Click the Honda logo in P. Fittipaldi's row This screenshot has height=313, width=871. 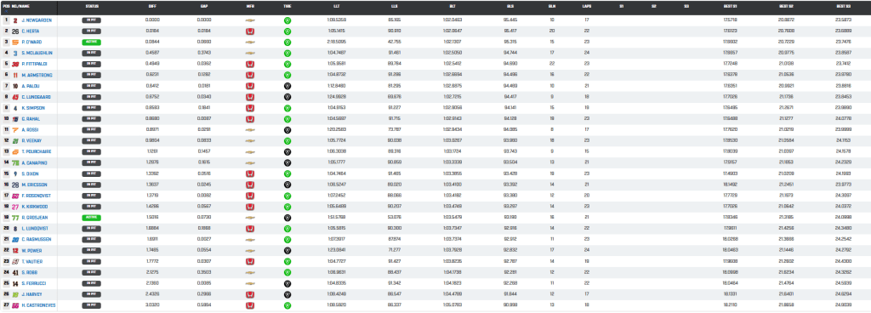point(251,64)
